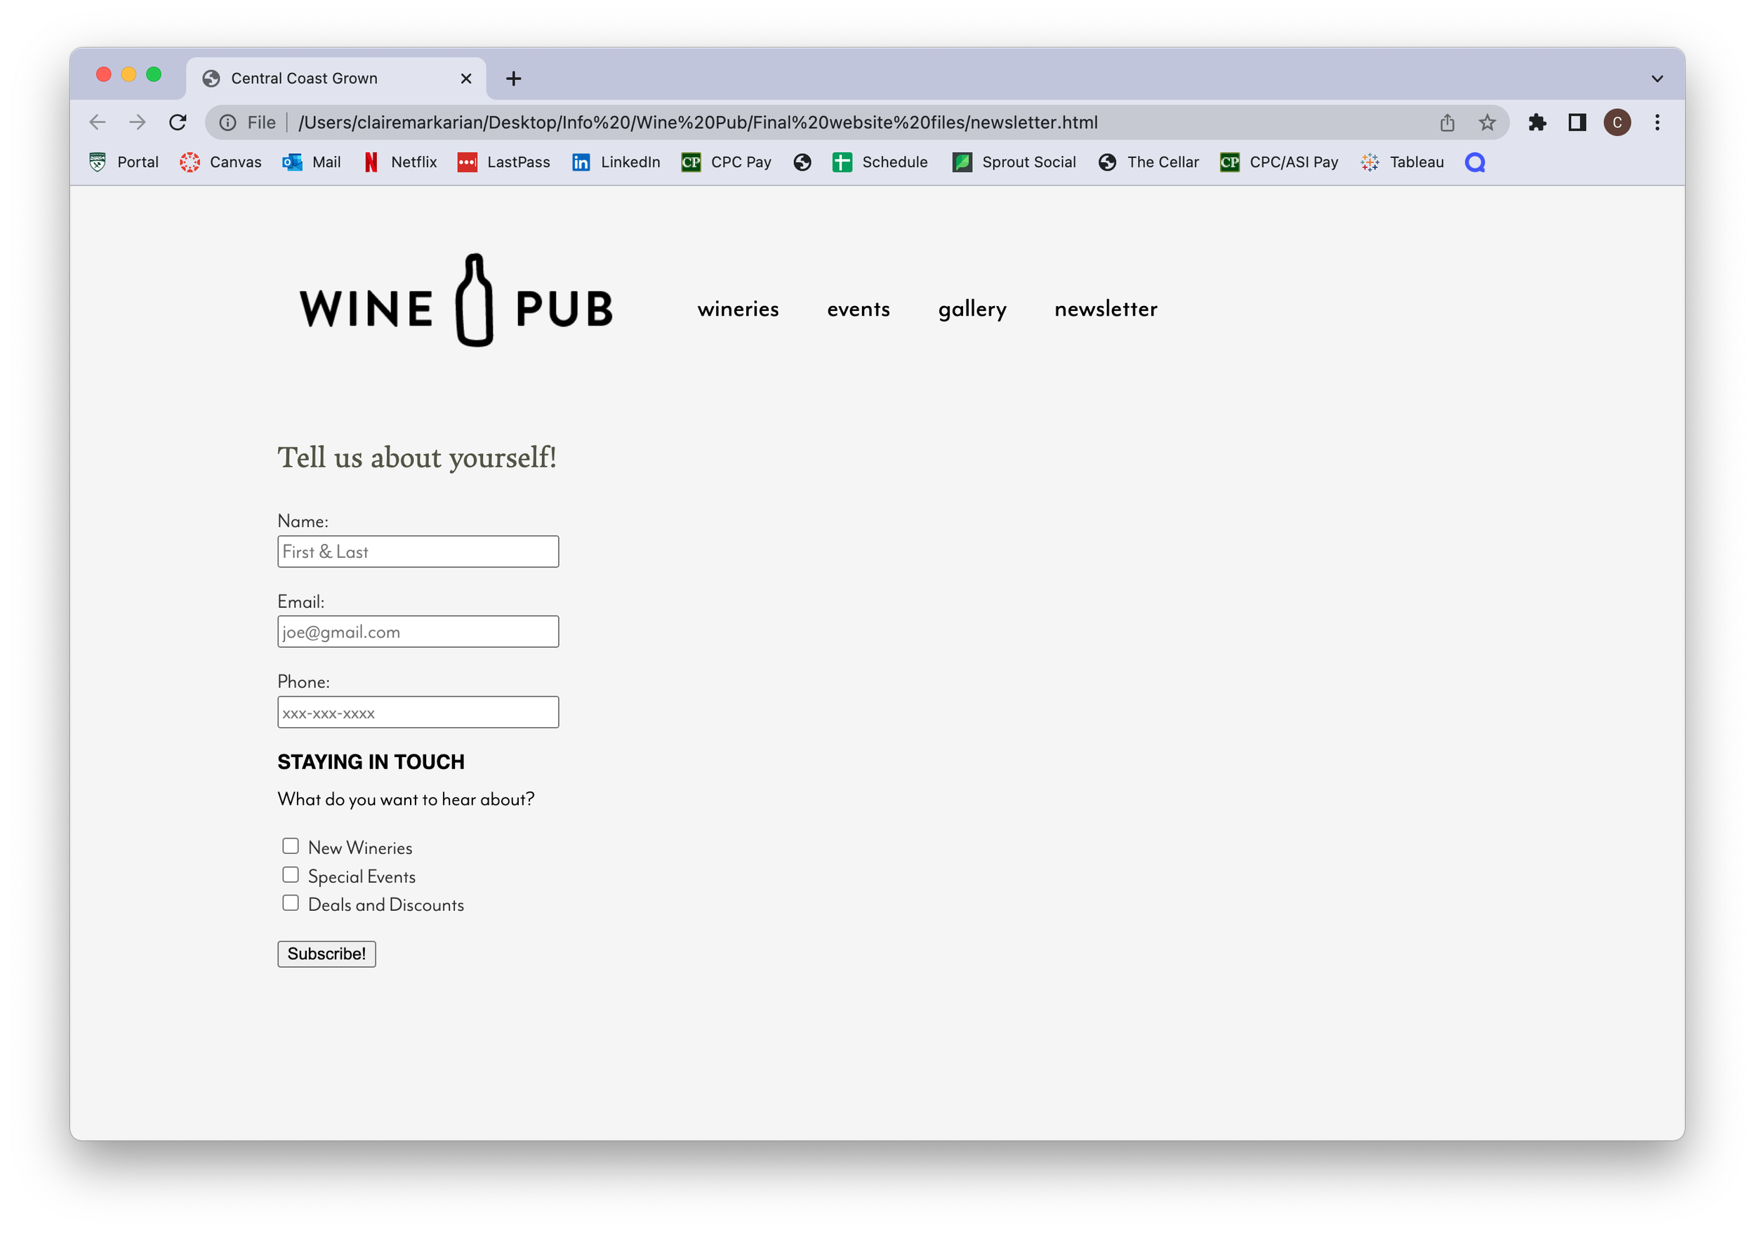Viewport: 1755px width, 1233px height.
Task: Click the Email input field
Action: (x=418, y=632)
